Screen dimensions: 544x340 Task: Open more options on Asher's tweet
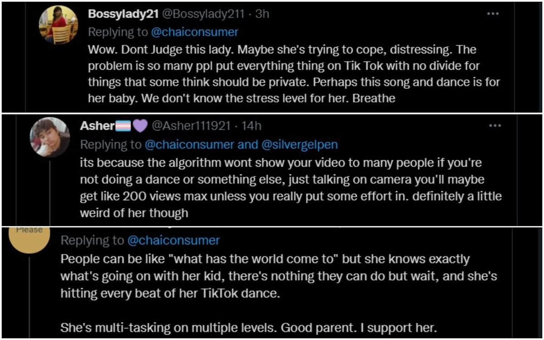pos(495,126)
